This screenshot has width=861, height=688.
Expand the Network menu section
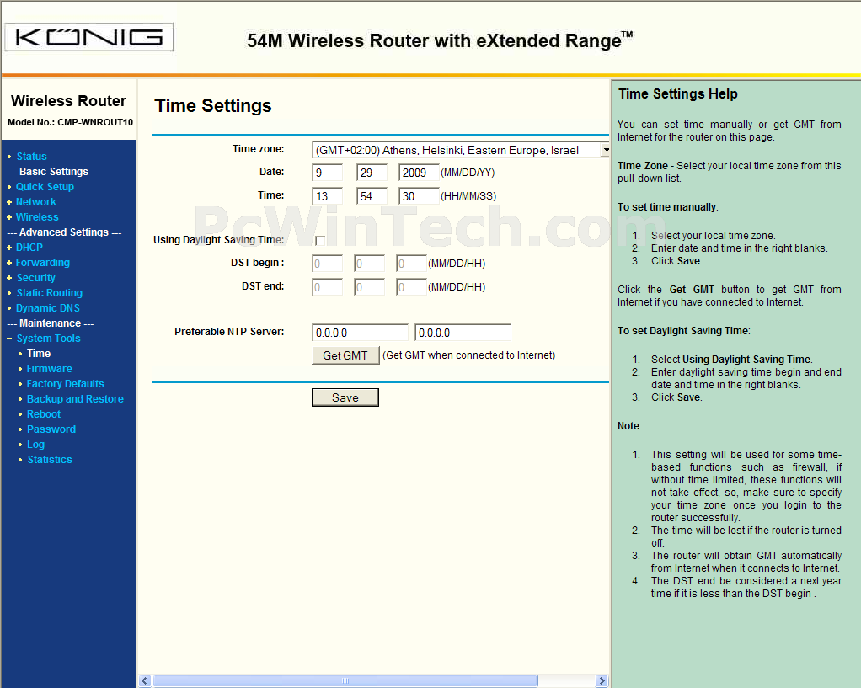[x=9, y=202]
